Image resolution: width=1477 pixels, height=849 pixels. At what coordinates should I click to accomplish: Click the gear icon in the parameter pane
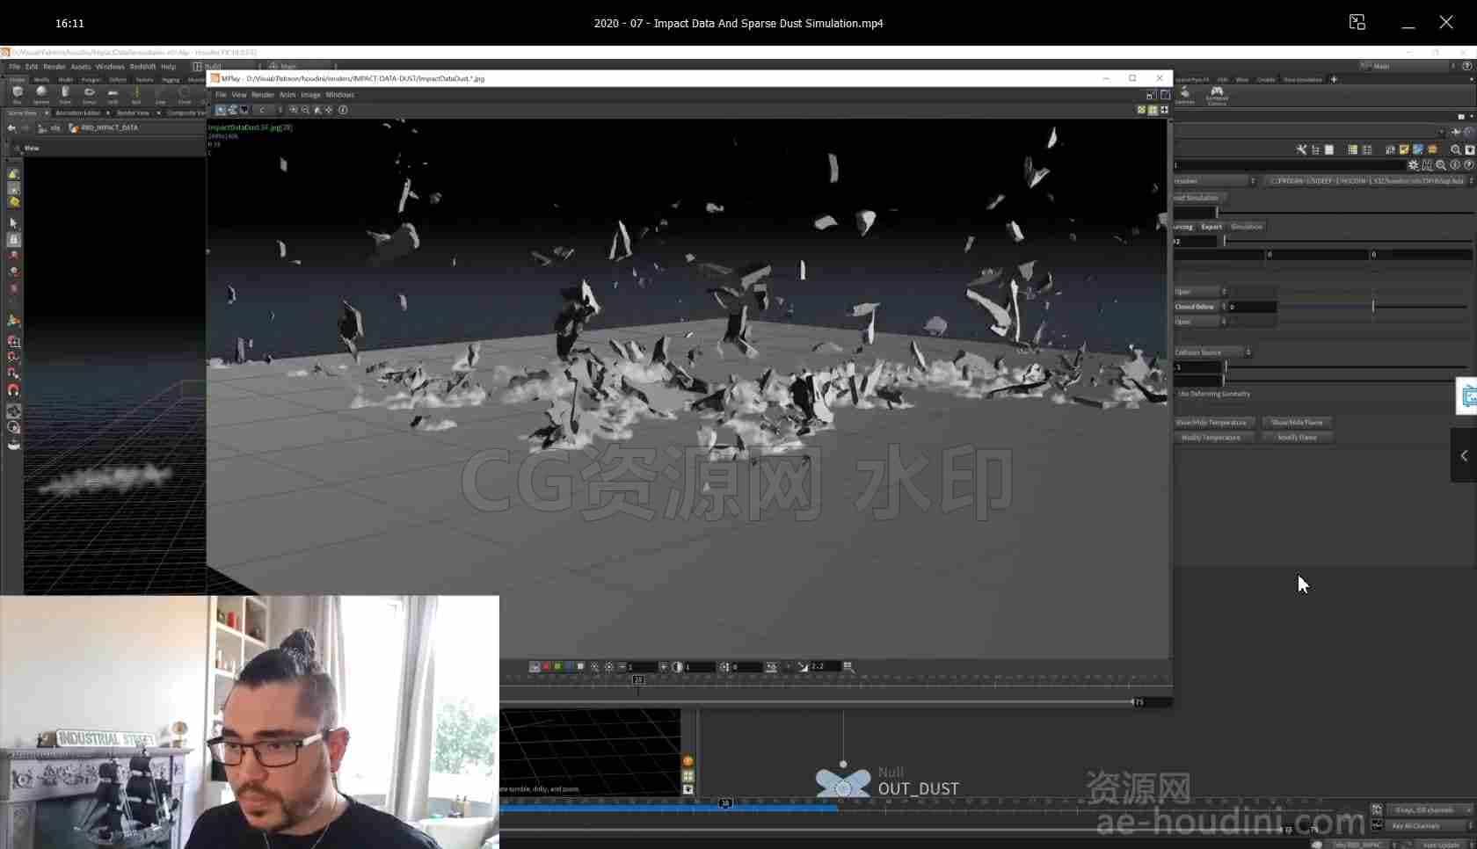tap(1413, 165)
